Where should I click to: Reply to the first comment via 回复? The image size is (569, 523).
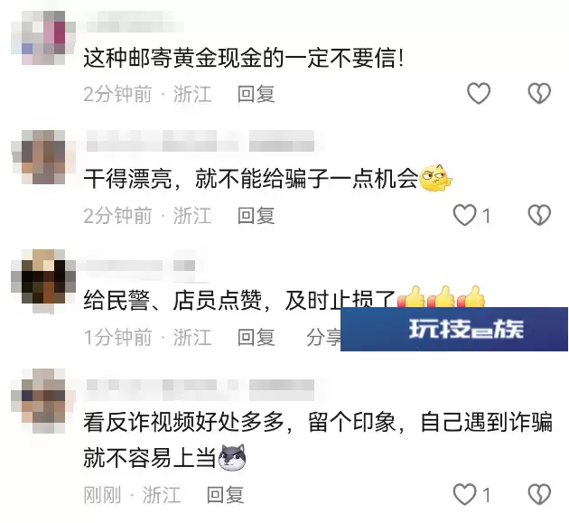pyautogui.click(x=257, y=94)
